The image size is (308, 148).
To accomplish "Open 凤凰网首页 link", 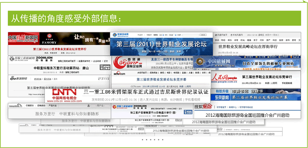I will [x=221, y=35].
